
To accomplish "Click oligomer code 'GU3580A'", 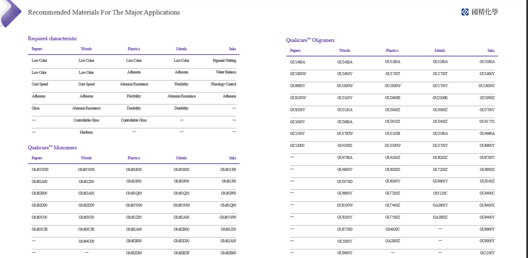I will click(x=440, y=134).
